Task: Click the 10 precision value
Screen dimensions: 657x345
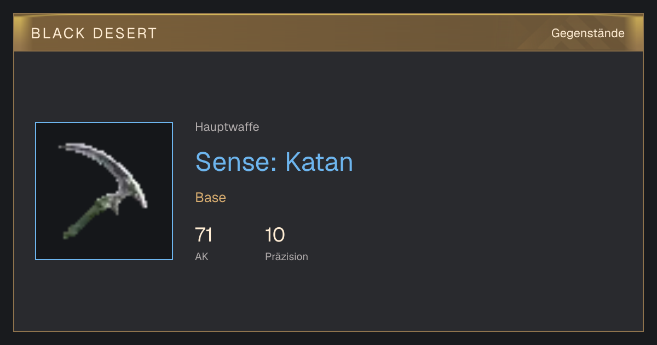Action: tap(275, 235)
